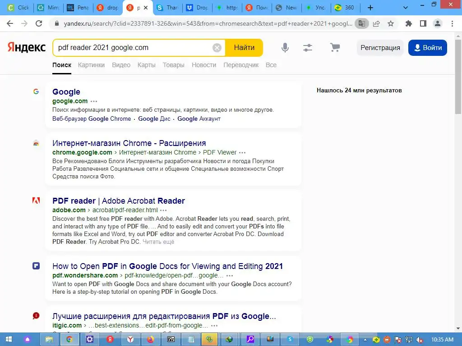This screenshot has width=462, height=346.
Task: Open the Chrome side panel icon
Action: [x=423, y=23]
